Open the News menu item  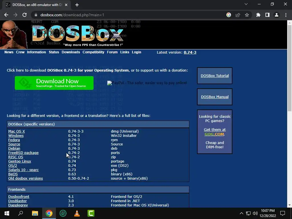coord(9,52)
